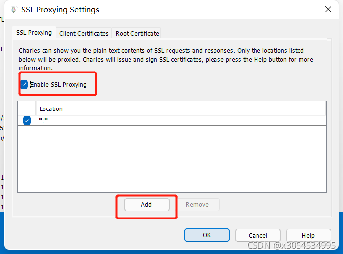
Task: Toggle the Enable SSL Proxying checkbox
Action: point(24,84)
